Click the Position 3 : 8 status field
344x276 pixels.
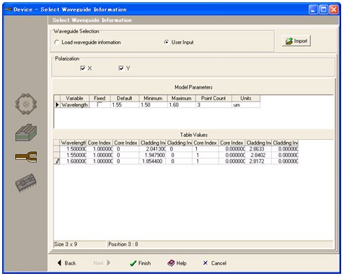pos(220,244)
